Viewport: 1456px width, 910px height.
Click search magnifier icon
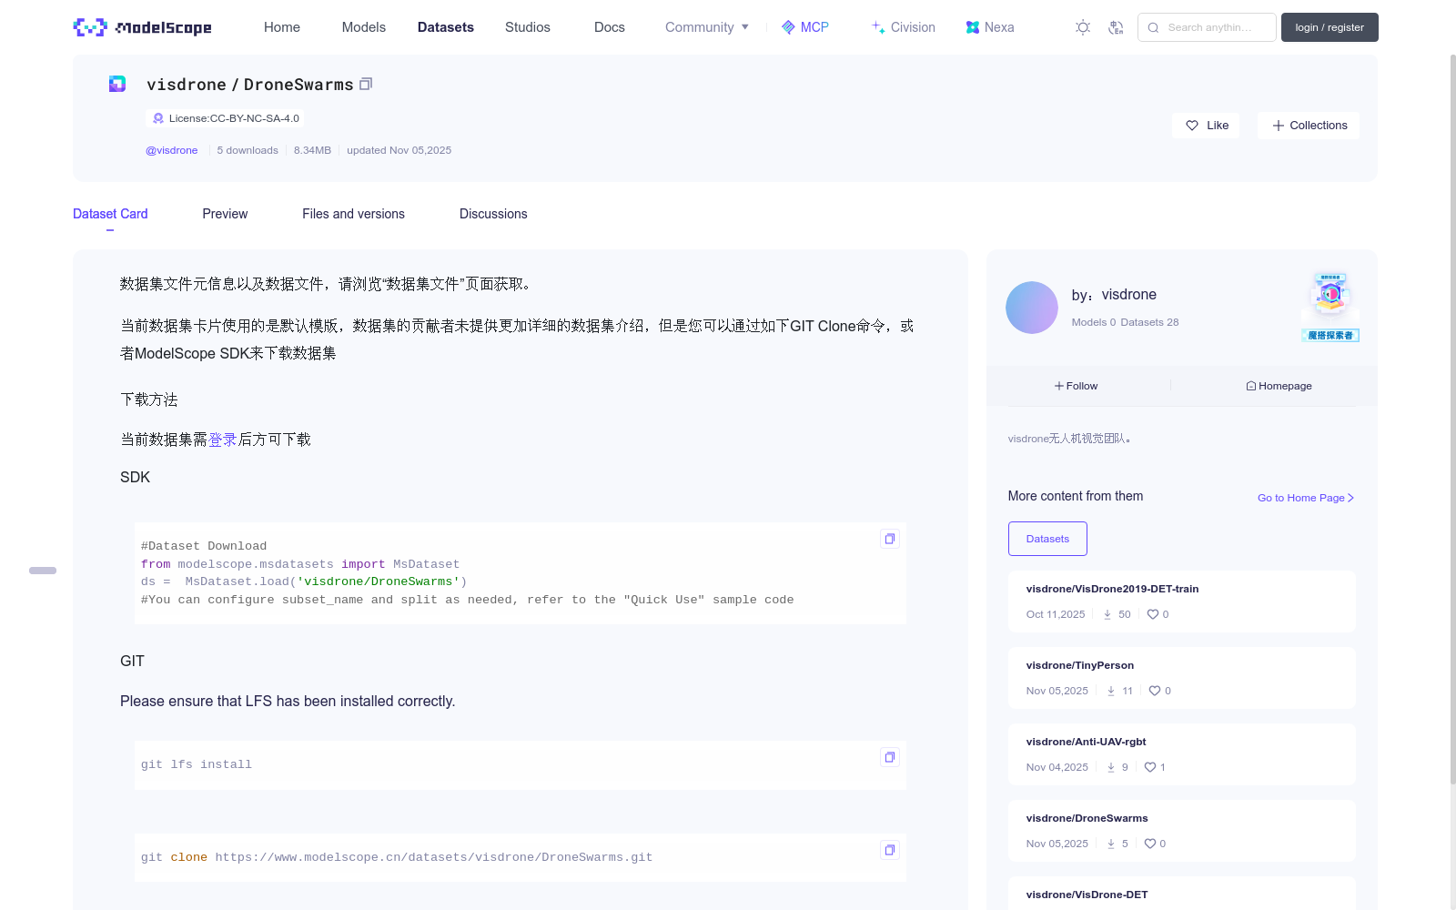(1153, 27)
